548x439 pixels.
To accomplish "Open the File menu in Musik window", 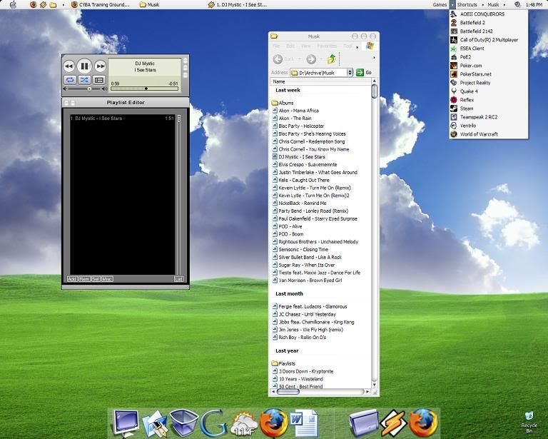I will click(276, 46).
